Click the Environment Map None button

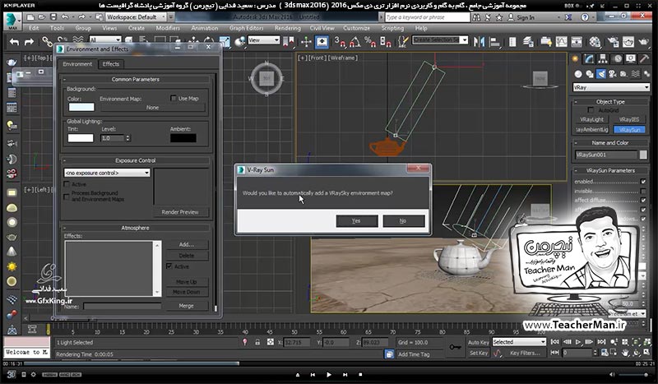152,108
